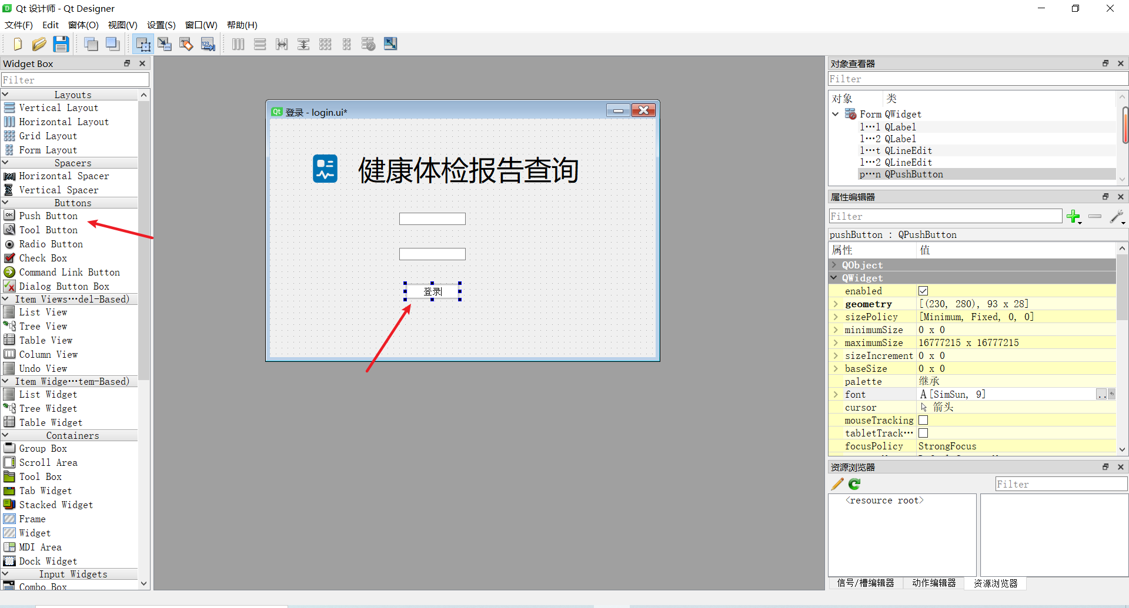Select Tab Widget in the Widget Box

pyautogui.click(x=45, y=491)
